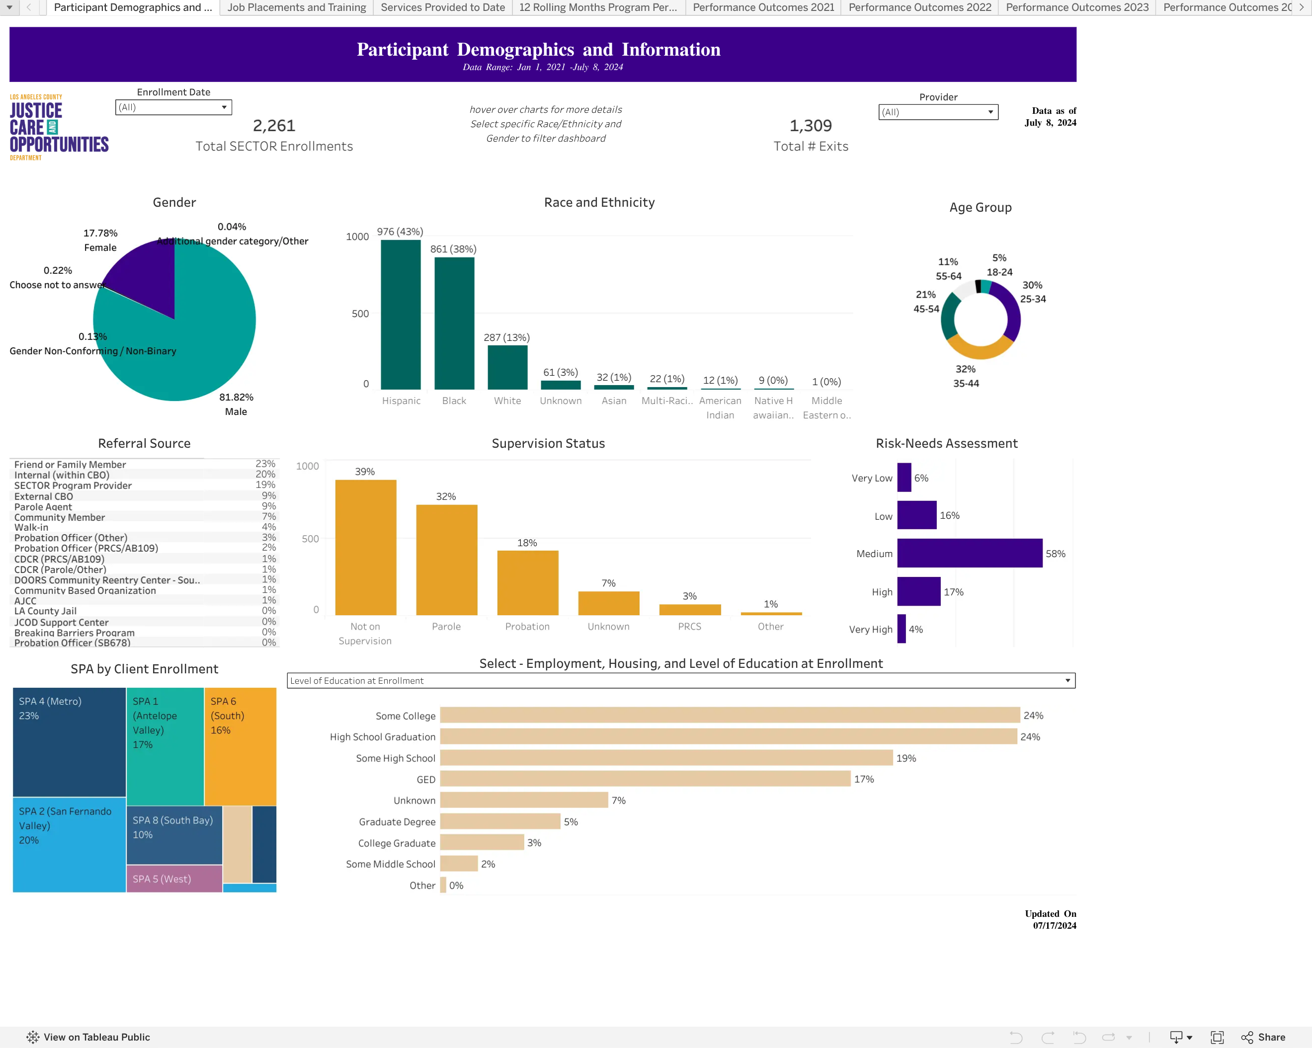1312x1048 pixels.
Task: Open the Performance Outcomes 2021 tab
Action: (x=763, y=7)
